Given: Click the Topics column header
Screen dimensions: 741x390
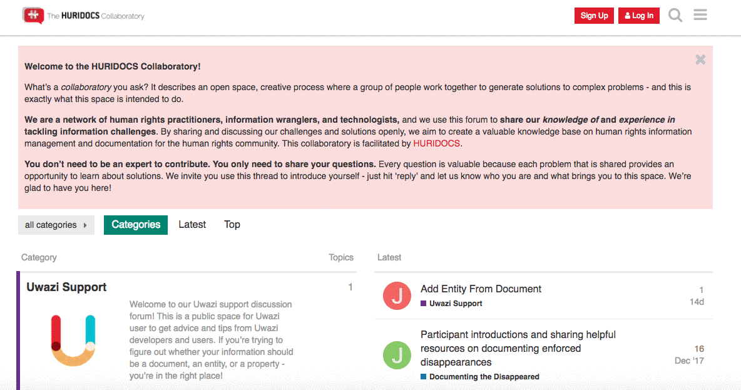Looking at the screenshot, I should (x=341, y=257).
